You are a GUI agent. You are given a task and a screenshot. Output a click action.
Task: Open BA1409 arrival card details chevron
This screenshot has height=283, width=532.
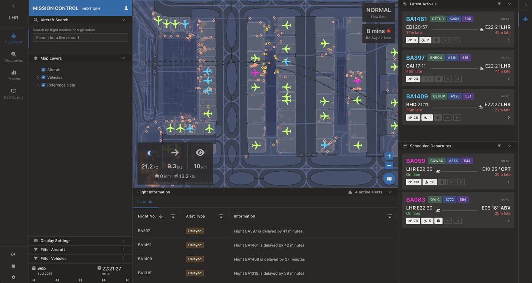[508, 117]
